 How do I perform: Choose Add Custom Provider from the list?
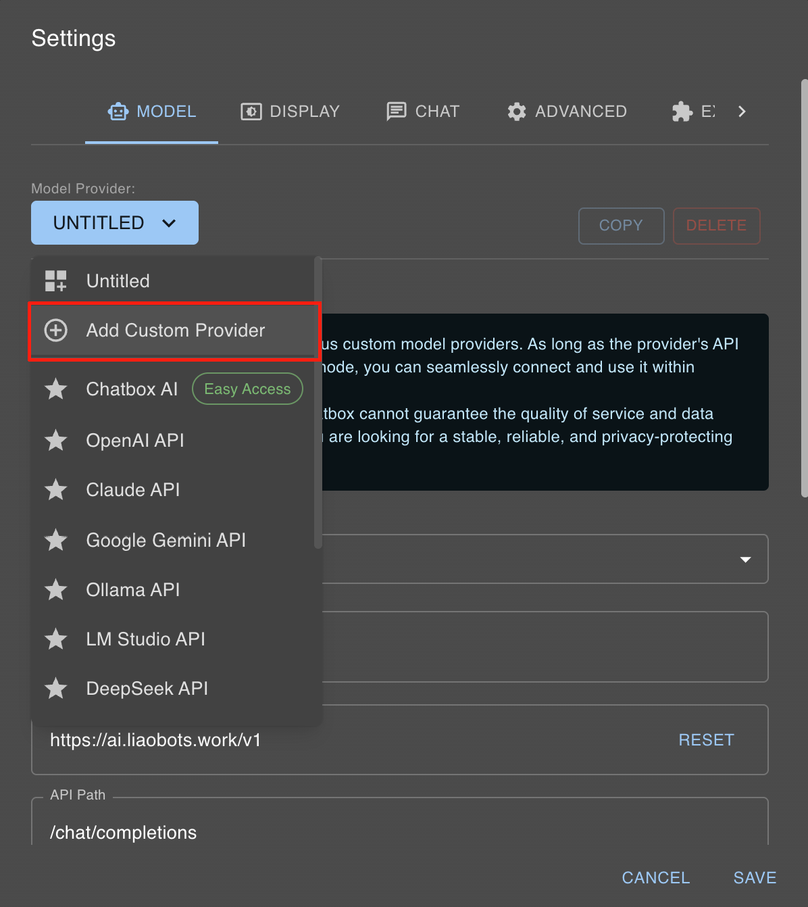point(174,330)
